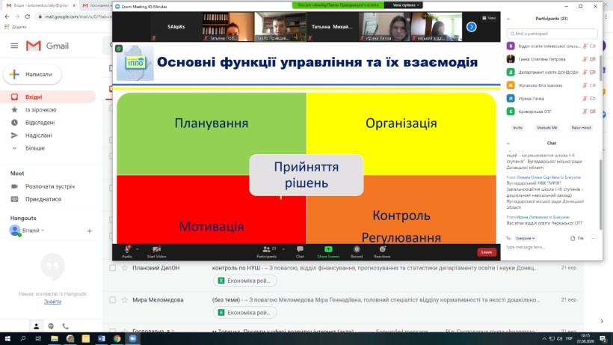This screenshot has width=613, height=345.
Task: Open Reactions emoji icon in Zoom
Action: (x=382, y=249)
